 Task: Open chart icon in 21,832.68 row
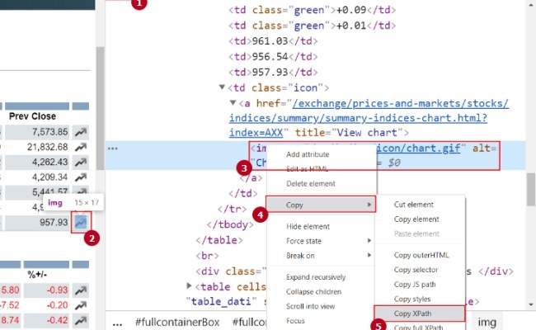(81, 147)
